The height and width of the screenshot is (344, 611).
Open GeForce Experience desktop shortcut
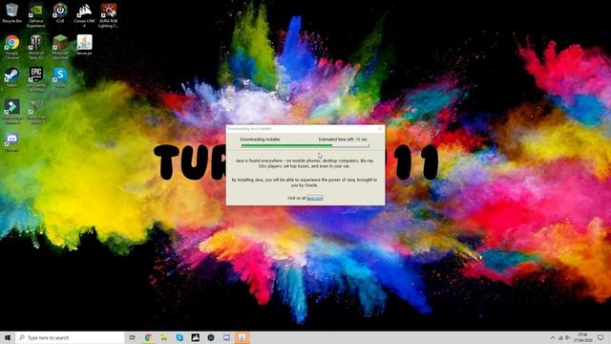coord(36,15)
